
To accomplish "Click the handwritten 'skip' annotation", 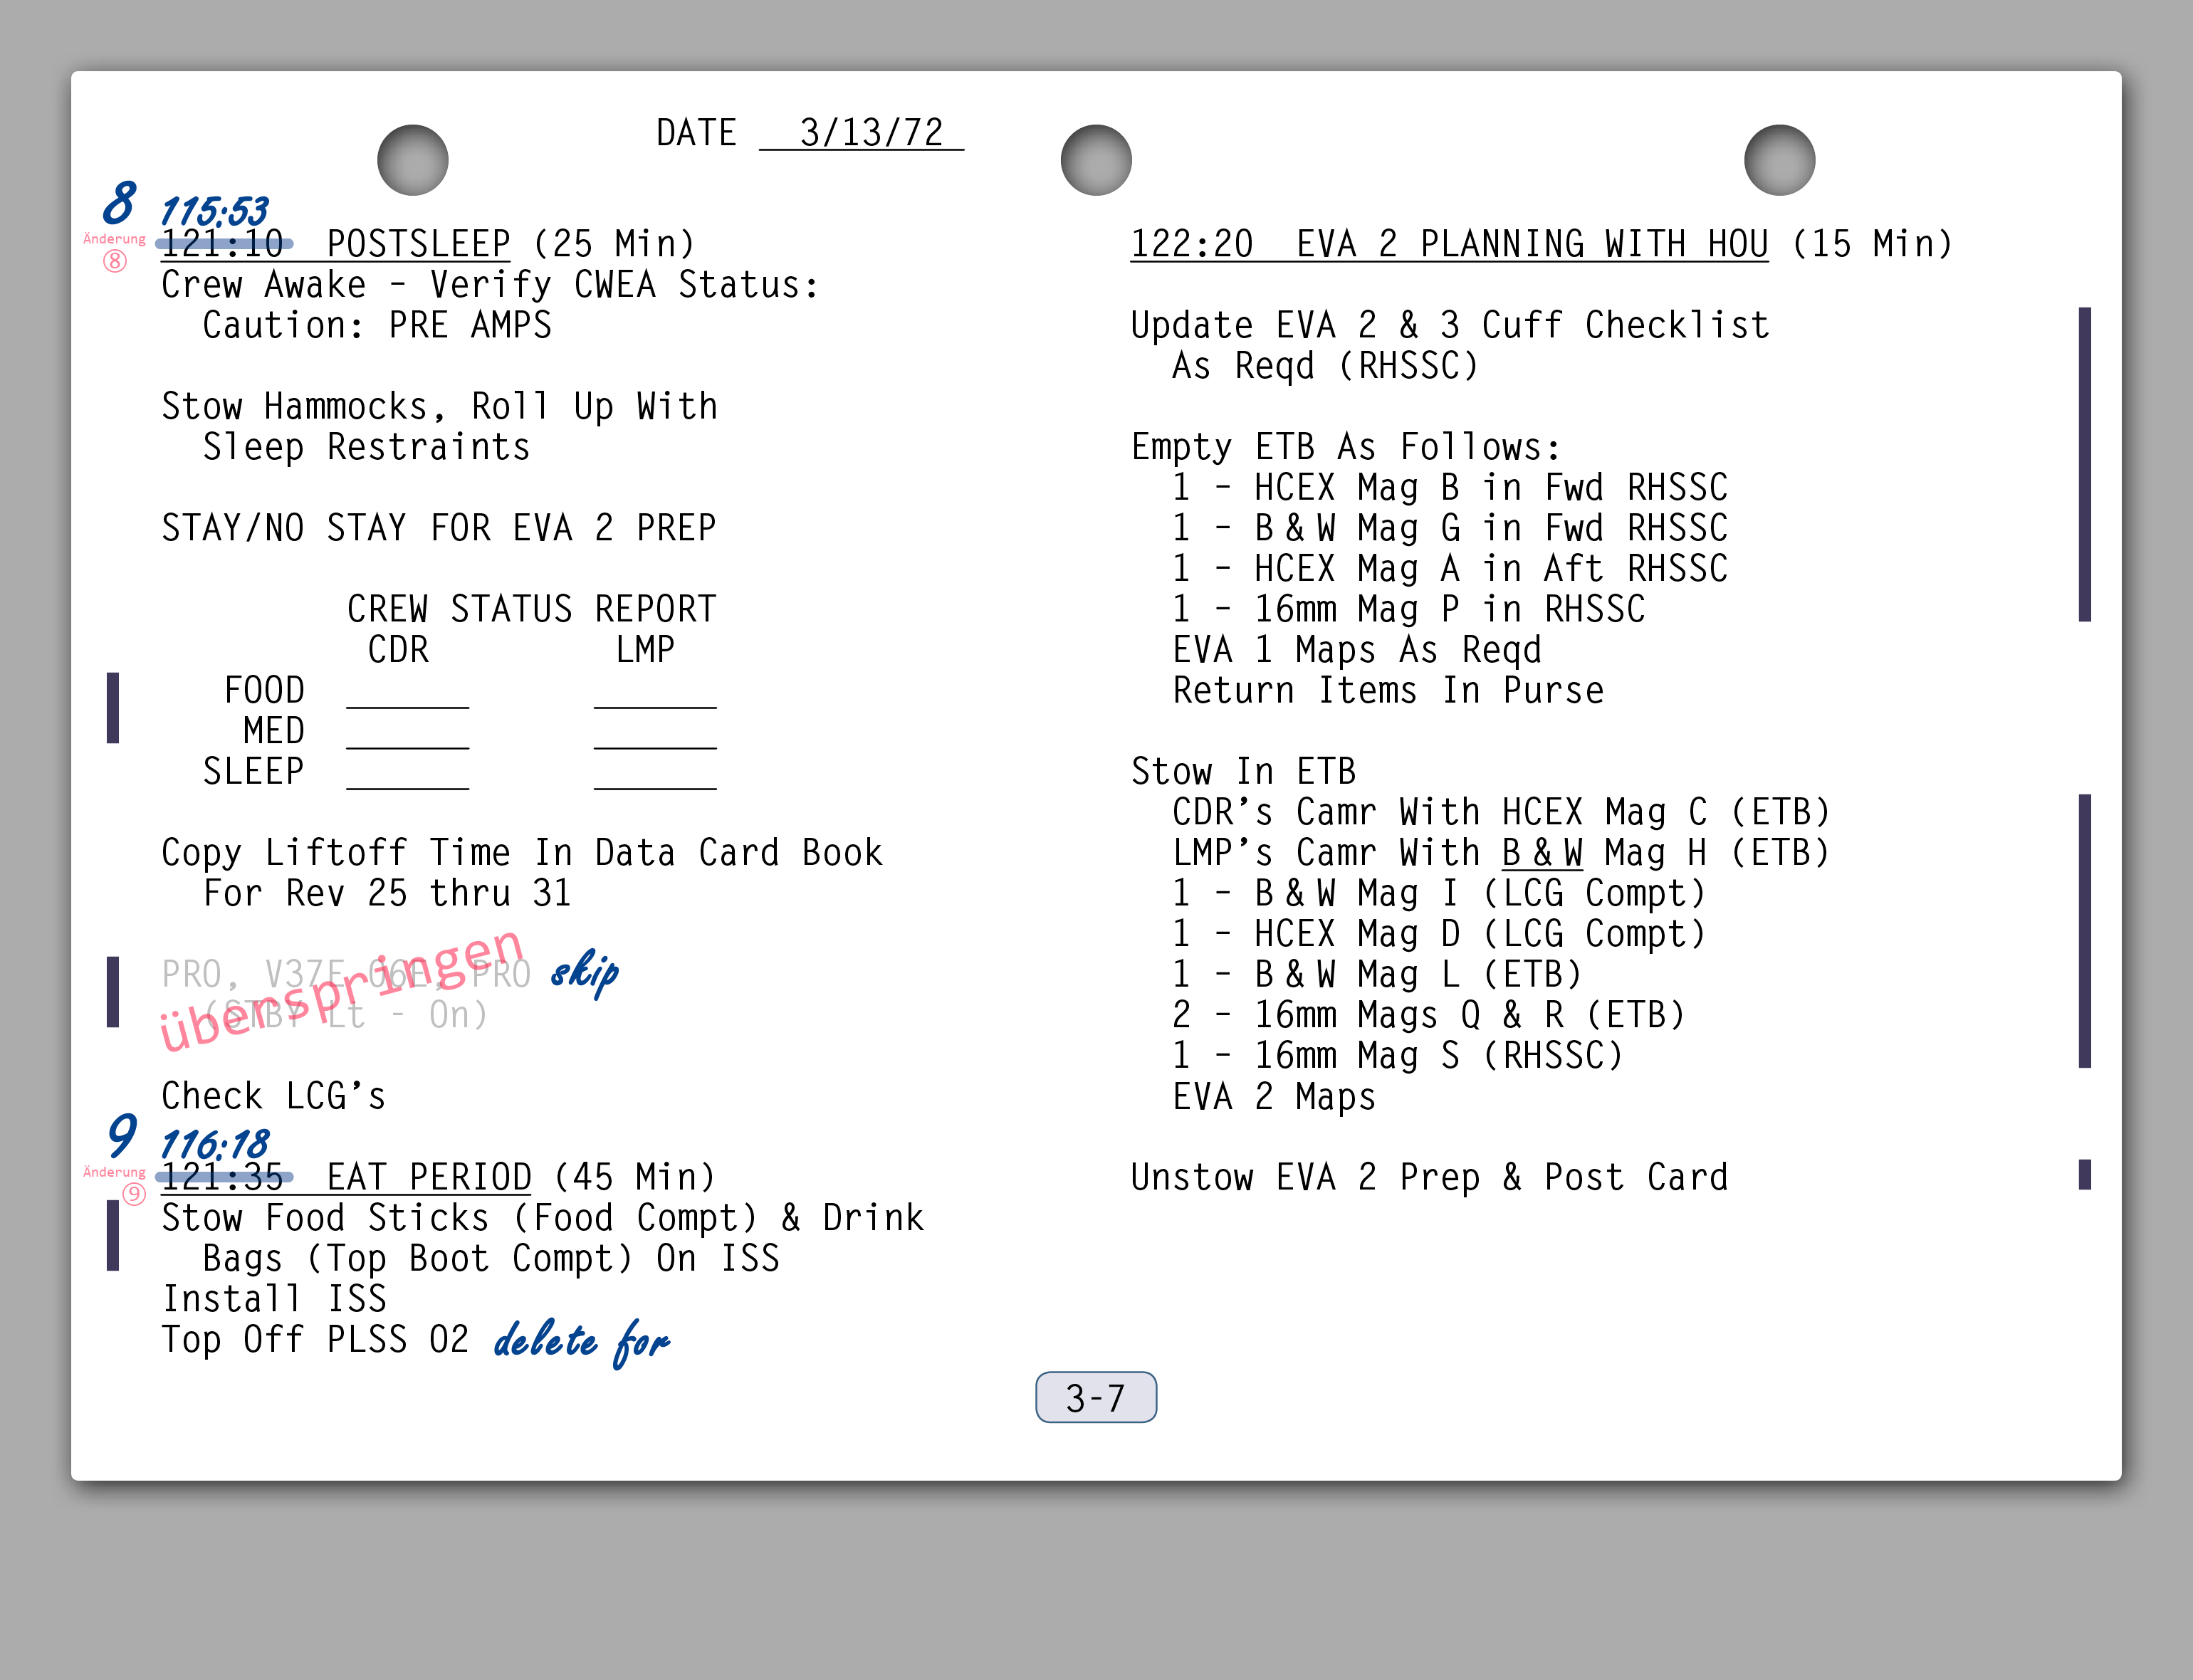I will click(585, 971).
